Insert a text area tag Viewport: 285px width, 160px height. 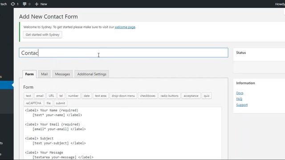tap(101, 96)
